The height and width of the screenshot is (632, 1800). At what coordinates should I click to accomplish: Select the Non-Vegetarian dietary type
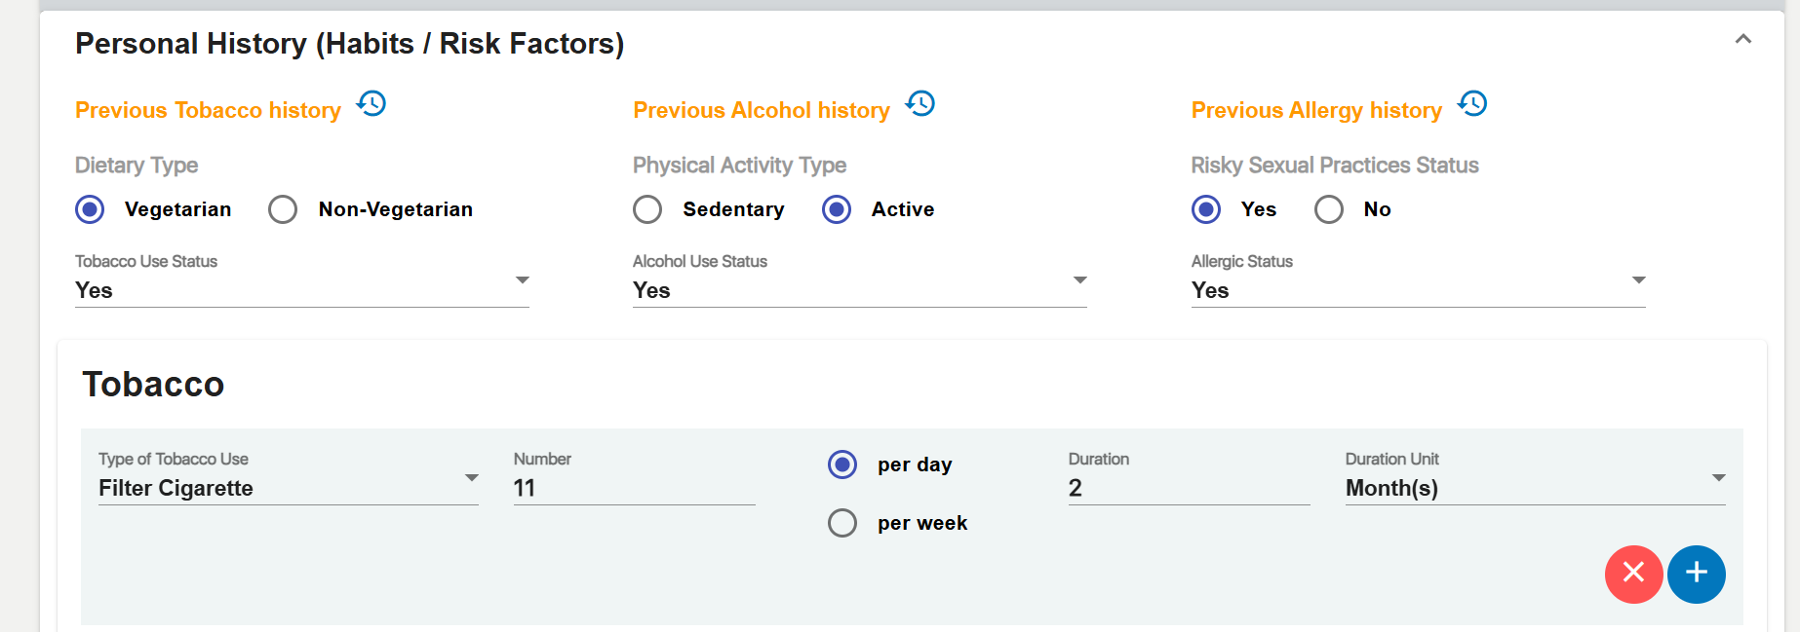tap(283, 209)
